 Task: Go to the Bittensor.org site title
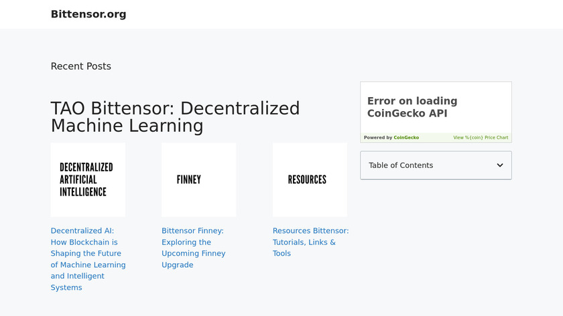88,14
